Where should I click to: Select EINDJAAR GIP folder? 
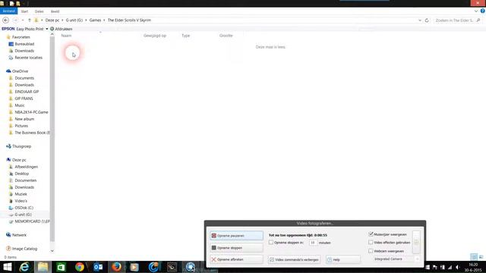pos(27,92)
